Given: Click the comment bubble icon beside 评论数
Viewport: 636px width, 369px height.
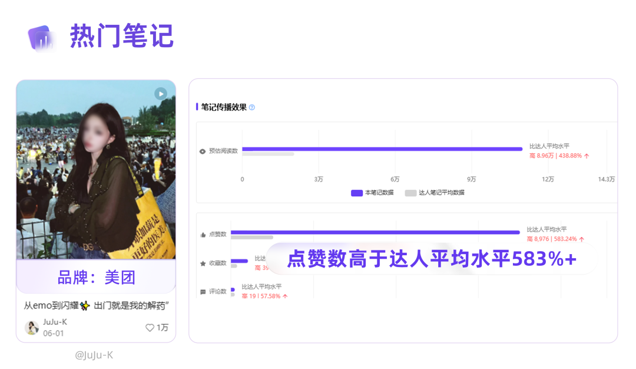Looking at the screenshot, I should coord(203,291).
